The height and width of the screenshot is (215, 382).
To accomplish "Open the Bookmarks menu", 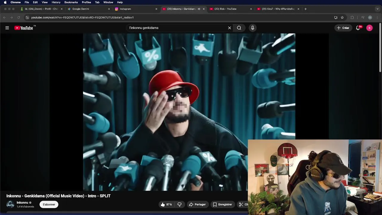I will pos(71,2).
